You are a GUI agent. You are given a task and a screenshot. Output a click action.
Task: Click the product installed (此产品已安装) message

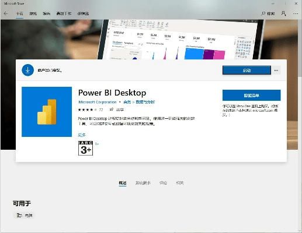click(x=50, y=70)
